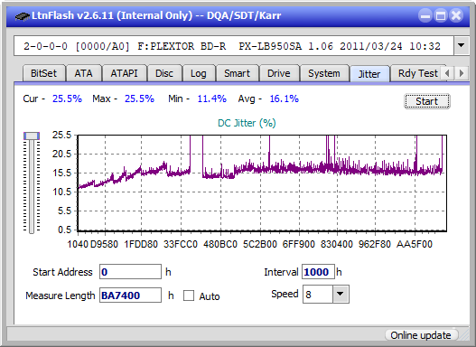Focus the Interval input field
The image size is (476, 347).
click(x=318, y=272)
